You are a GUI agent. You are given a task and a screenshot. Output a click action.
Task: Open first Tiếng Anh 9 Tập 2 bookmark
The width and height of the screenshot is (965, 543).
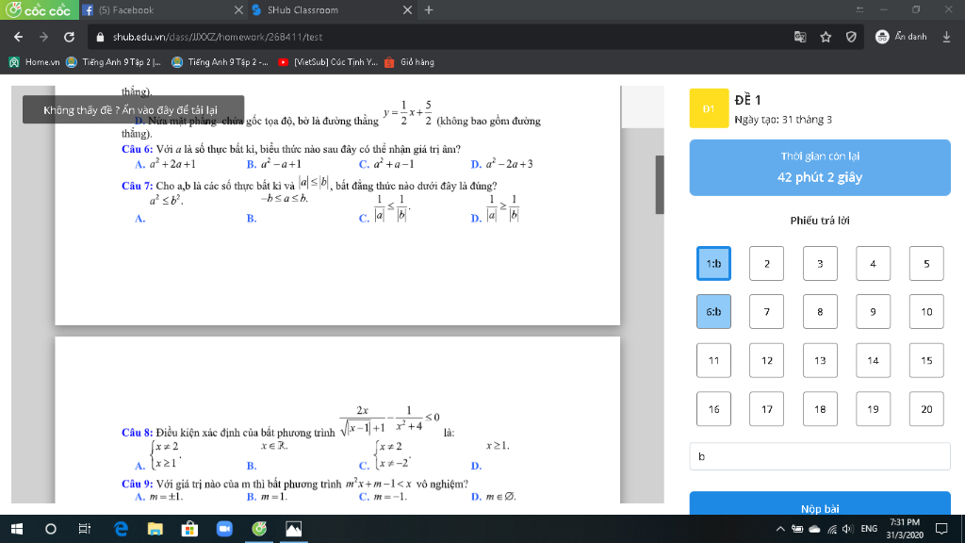pos(113,62)
